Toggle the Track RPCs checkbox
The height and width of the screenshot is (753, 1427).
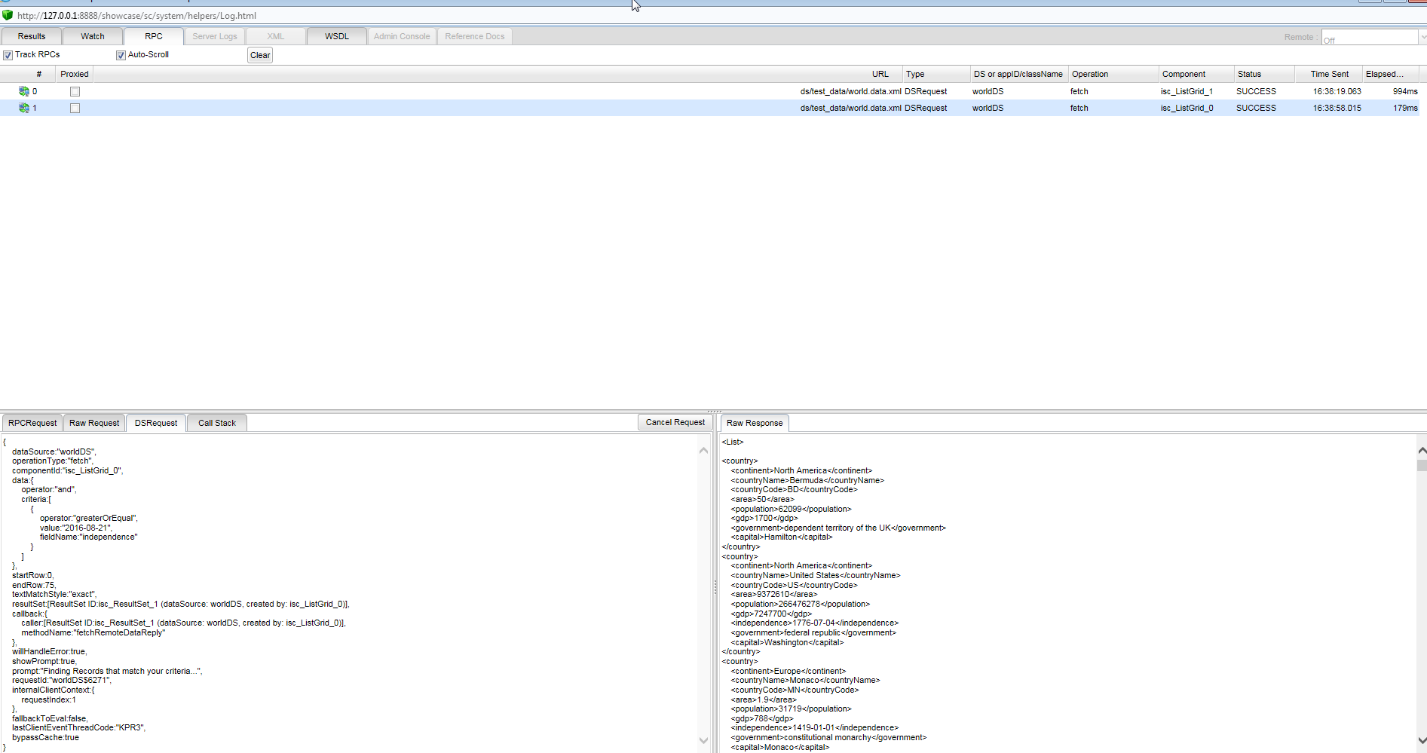pos(8,55)
